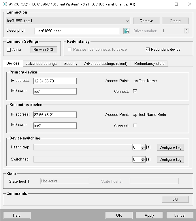Image resolution: width=196 pixels, height=221 pixels.
Task: Send a GQ command
Action: pos(175,199)
